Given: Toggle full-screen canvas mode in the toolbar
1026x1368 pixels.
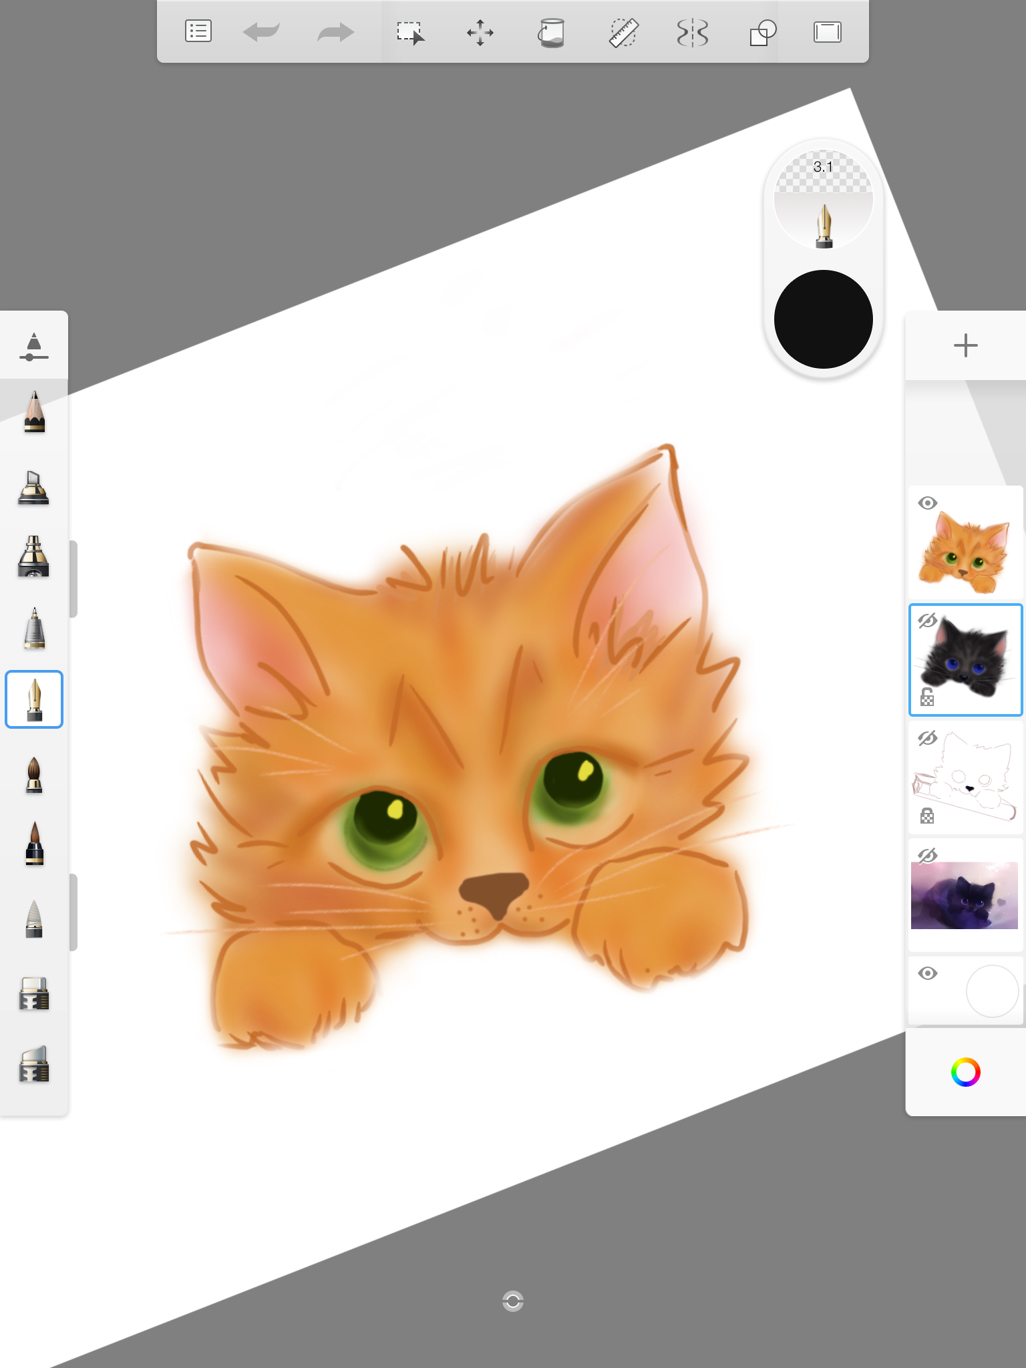Looking at the screenshot, I should point(827,33).
